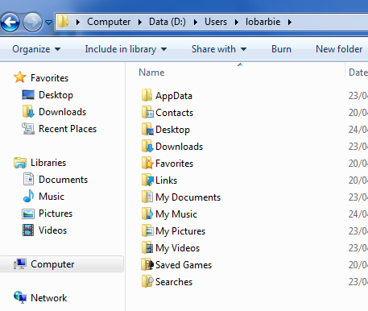Select lobarbie in the address bar path
Screen dimensions: 368x311
click(263, 22)
